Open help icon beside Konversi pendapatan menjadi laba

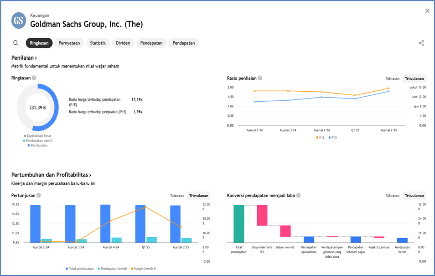pos(298,196)
